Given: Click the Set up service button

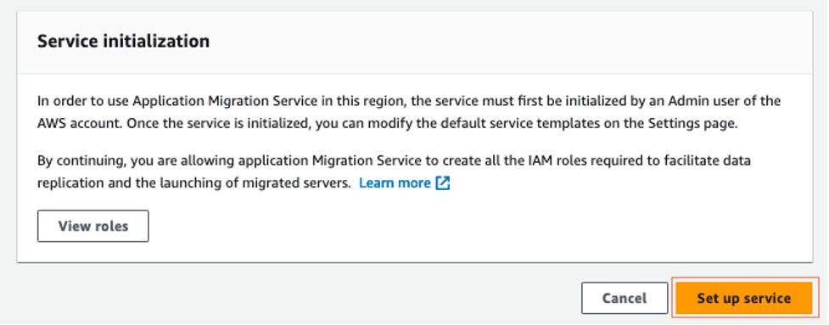Looking at the screenshot, I should (x=743, y=298).
